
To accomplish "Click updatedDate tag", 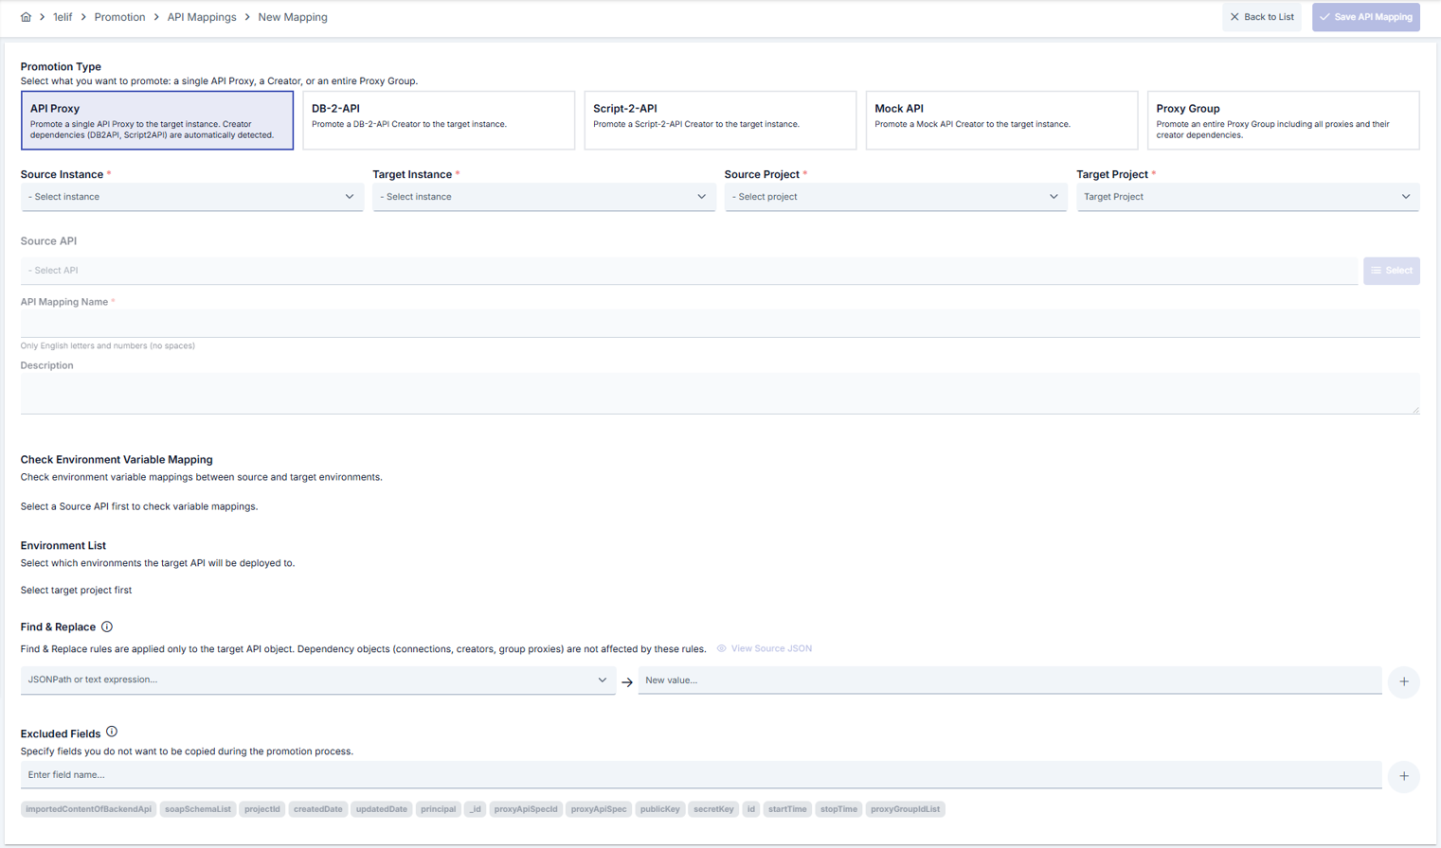I will [x=382, y=809].
